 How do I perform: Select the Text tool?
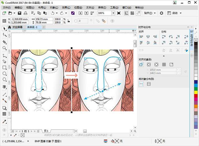(x=4, y=87)
